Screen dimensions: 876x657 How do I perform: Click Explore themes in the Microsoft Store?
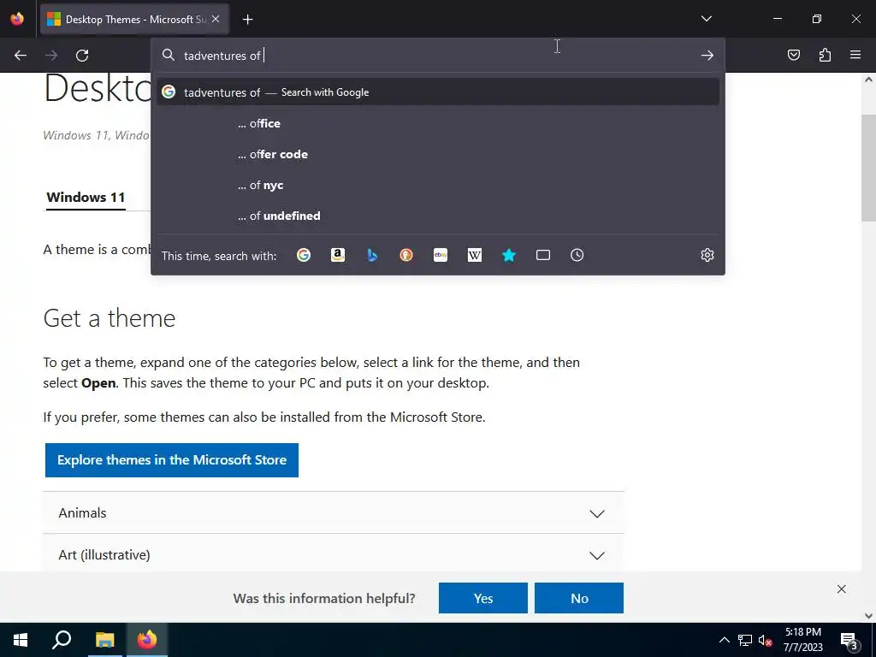[x=171, y=459]
